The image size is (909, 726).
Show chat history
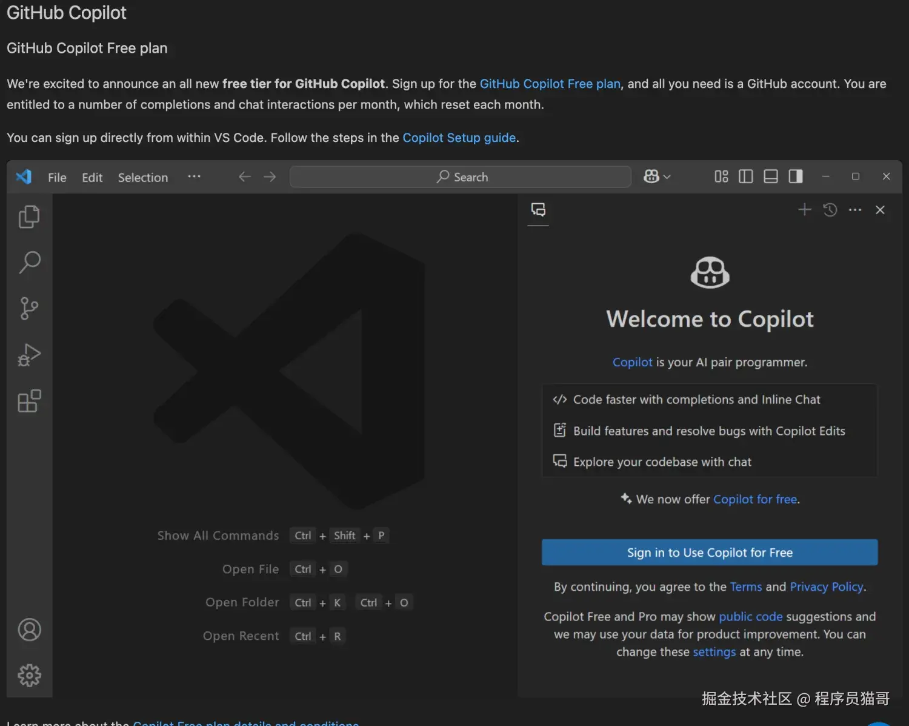click(830, 210)
